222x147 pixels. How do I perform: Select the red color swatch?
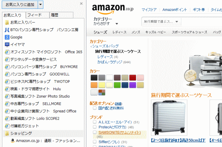click(133, 78)
